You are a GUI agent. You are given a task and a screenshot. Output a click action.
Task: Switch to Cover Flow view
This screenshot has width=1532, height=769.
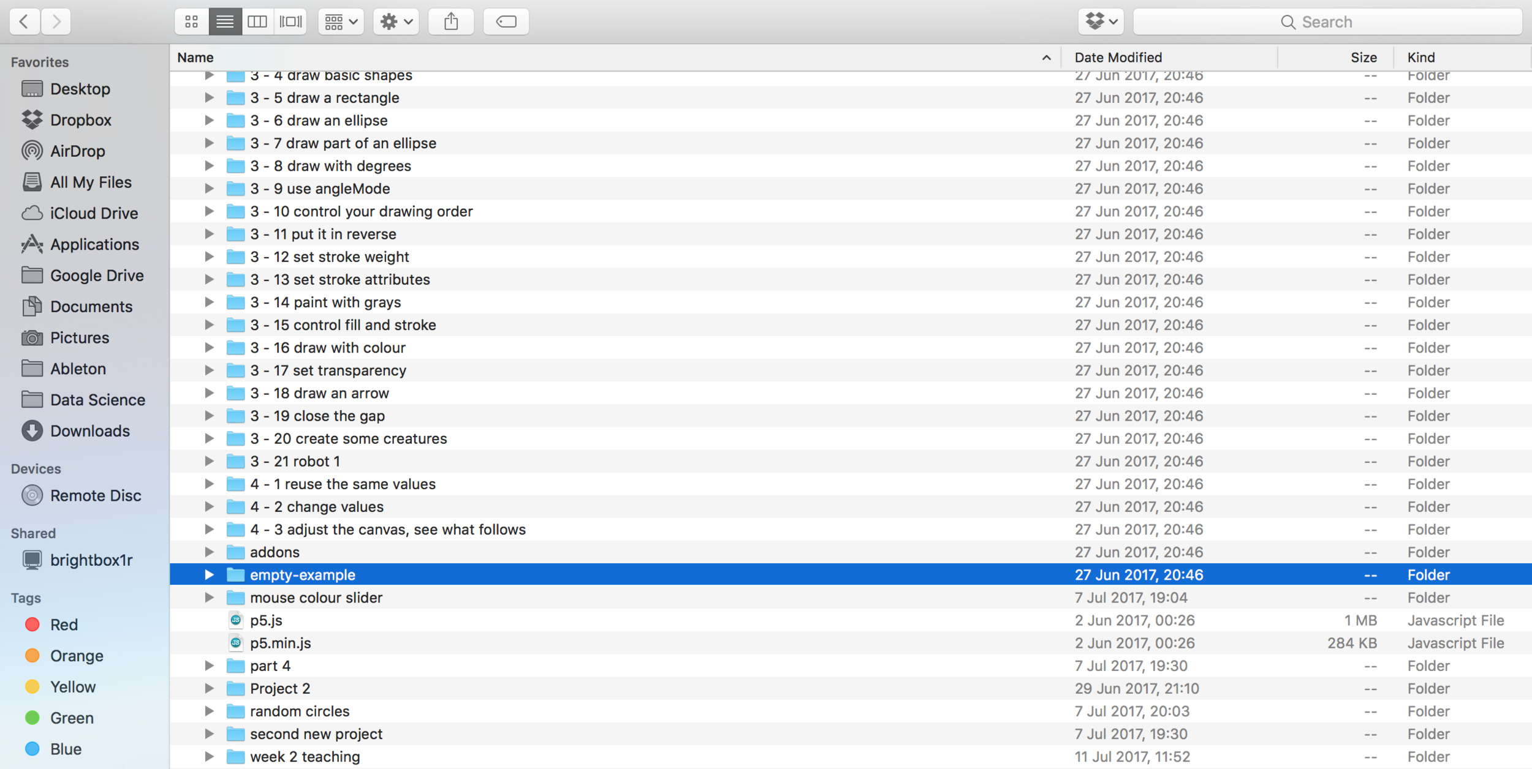coord(290,22)
